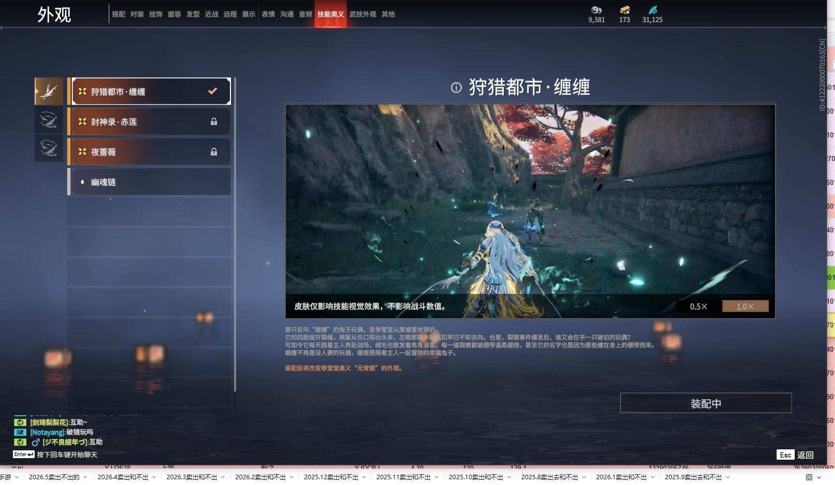Select the locked 夜蔷薇 skin
This screenshot has width=835, height=485.
tap(149, 152)
